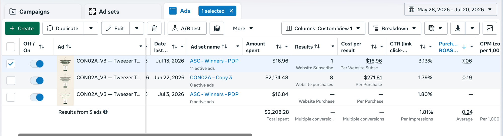Sort the Ad column
Screen dimensions: 503x136
coord(69,47)
